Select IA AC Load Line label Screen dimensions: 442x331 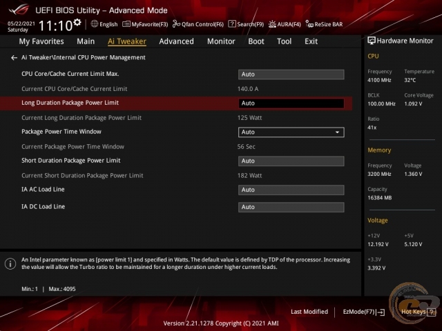(43, 190)
